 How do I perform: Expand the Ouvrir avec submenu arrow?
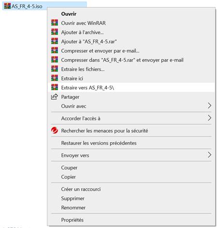click(209, 106)
